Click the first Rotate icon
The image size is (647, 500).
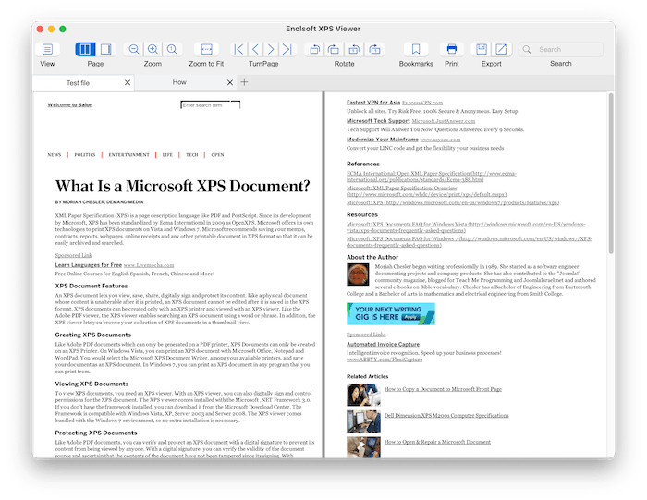(314, 49)
